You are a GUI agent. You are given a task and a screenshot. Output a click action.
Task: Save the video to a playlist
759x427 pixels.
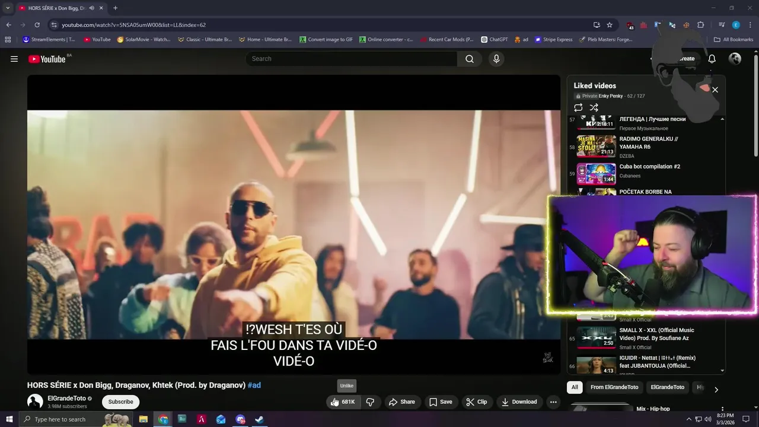click(441, 402)
